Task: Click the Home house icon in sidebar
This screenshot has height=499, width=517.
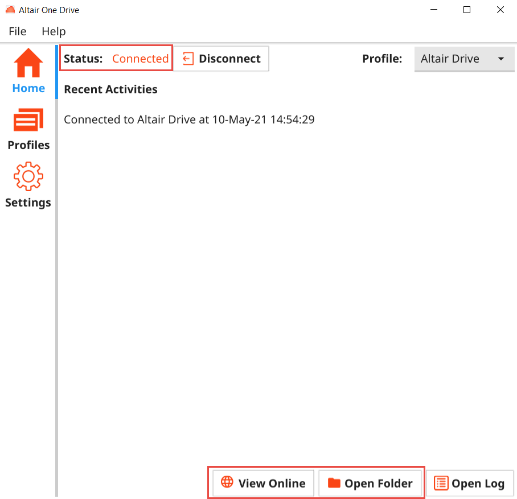Action: 28,63
